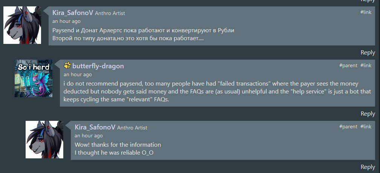Click the 'Anthro Artist' title on the bottom comment
This screenshot has width=380, height=173.
[x=132, y=128]
